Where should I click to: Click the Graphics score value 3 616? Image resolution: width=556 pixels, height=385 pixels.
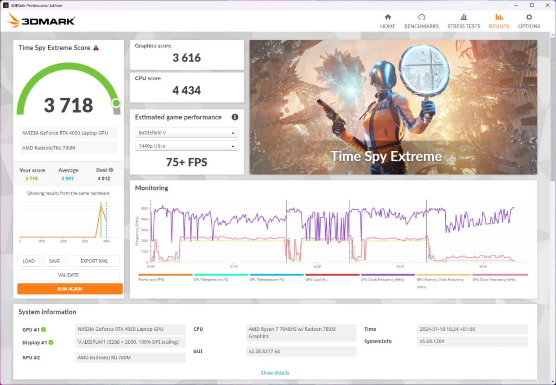pos(187,58)
